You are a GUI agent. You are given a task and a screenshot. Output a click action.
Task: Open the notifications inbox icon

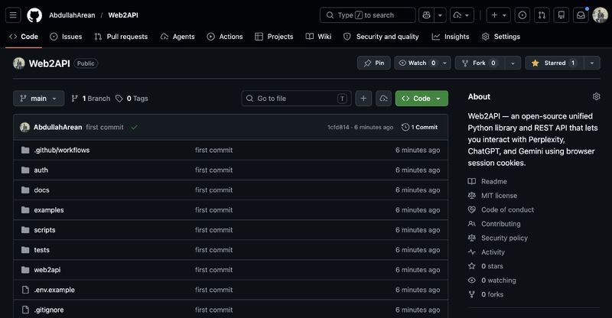pos(581,15)
